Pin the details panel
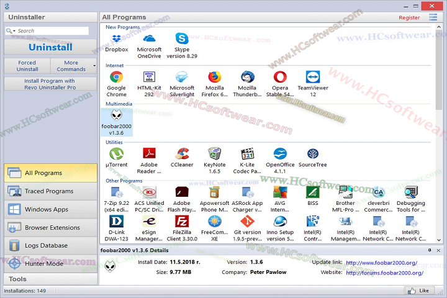This screenshot has height=298, width=447. click(430, 250)
